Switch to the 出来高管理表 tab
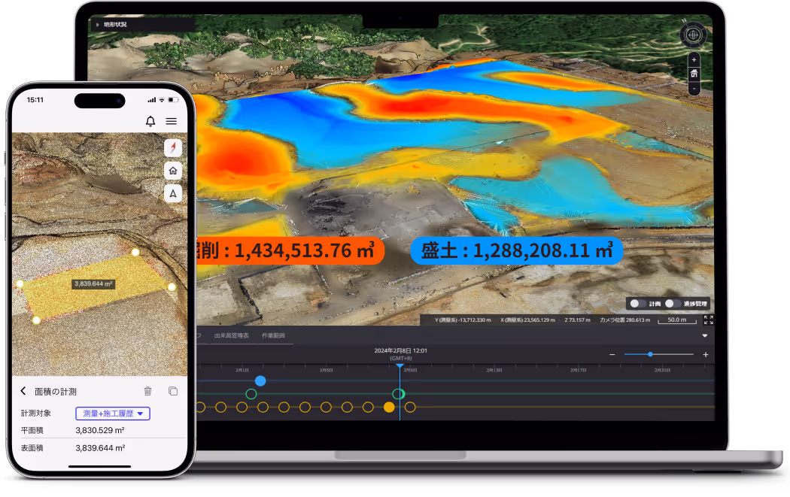The width and height of the screenshot is (790, 497). pos(231,335)
